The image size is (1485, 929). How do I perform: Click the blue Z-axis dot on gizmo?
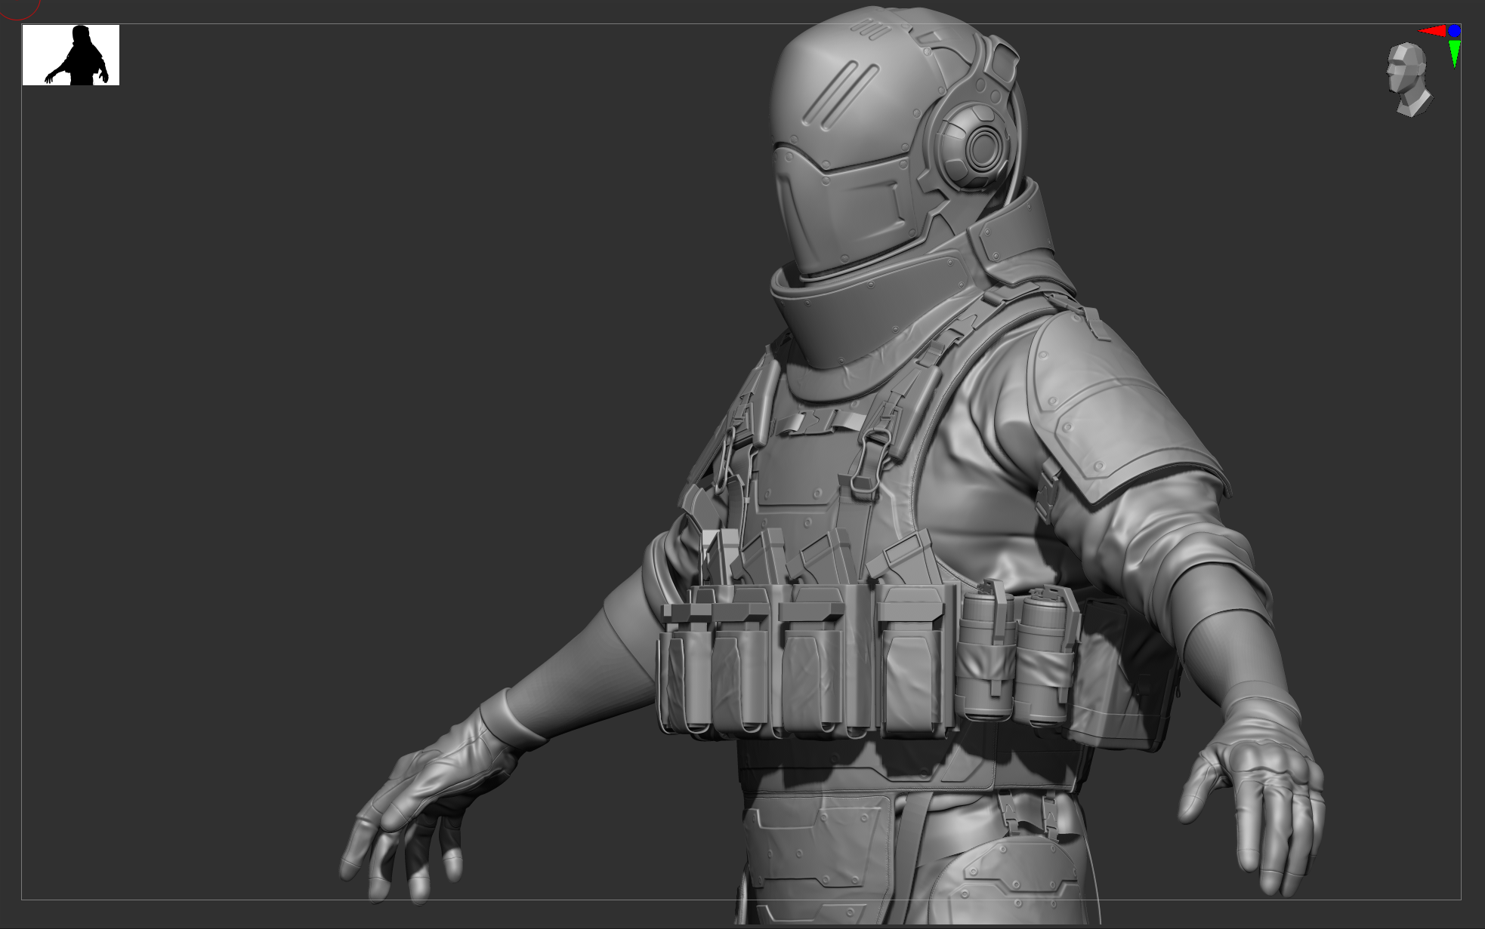pyautogui.click(x=1454, y=31)
